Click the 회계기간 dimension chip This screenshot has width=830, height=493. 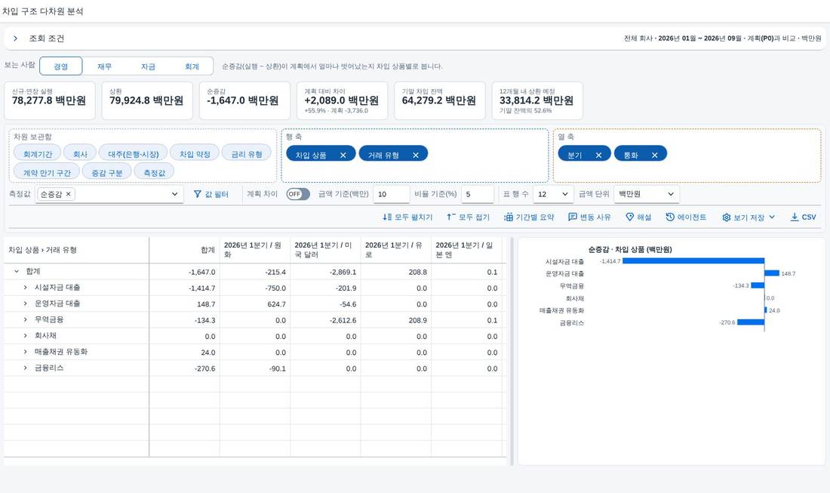tap(38, 154)
